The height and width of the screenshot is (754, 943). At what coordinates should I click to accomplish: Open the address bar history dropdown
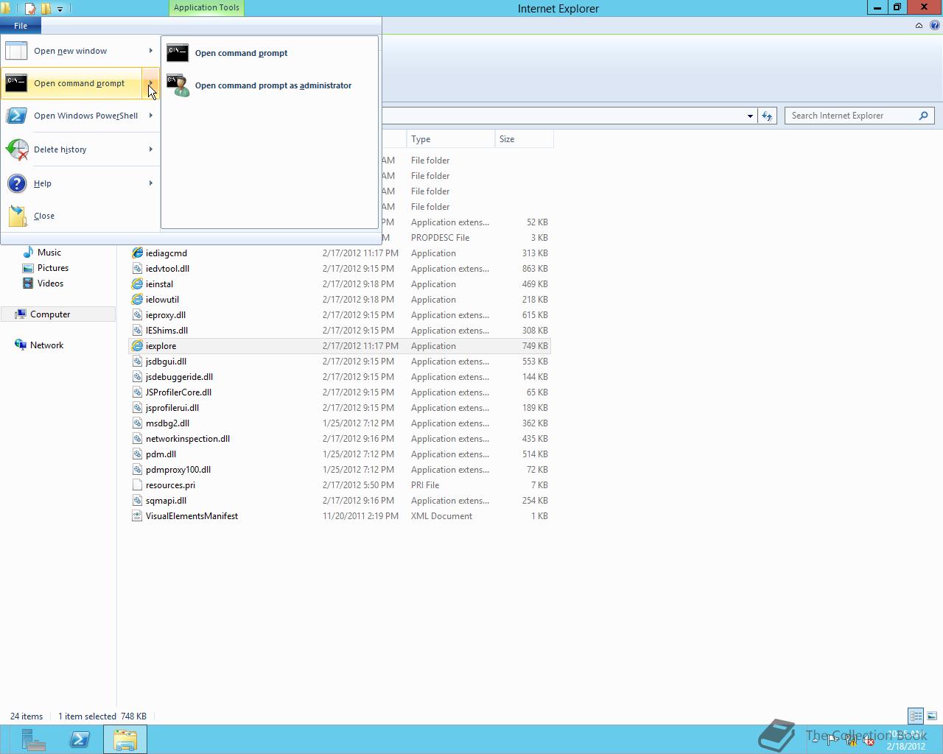coord(750,116)
